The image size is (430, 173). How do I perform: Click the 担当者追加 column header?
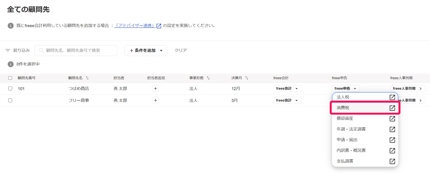156,78
